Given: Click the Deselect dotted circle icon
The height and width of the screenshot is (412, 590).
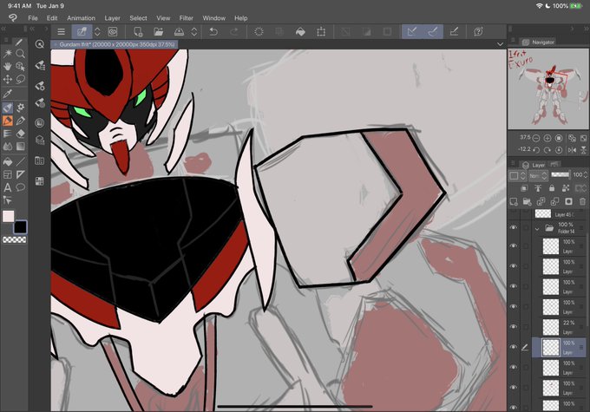Looking at the screenshot, I should pos(259,31).
